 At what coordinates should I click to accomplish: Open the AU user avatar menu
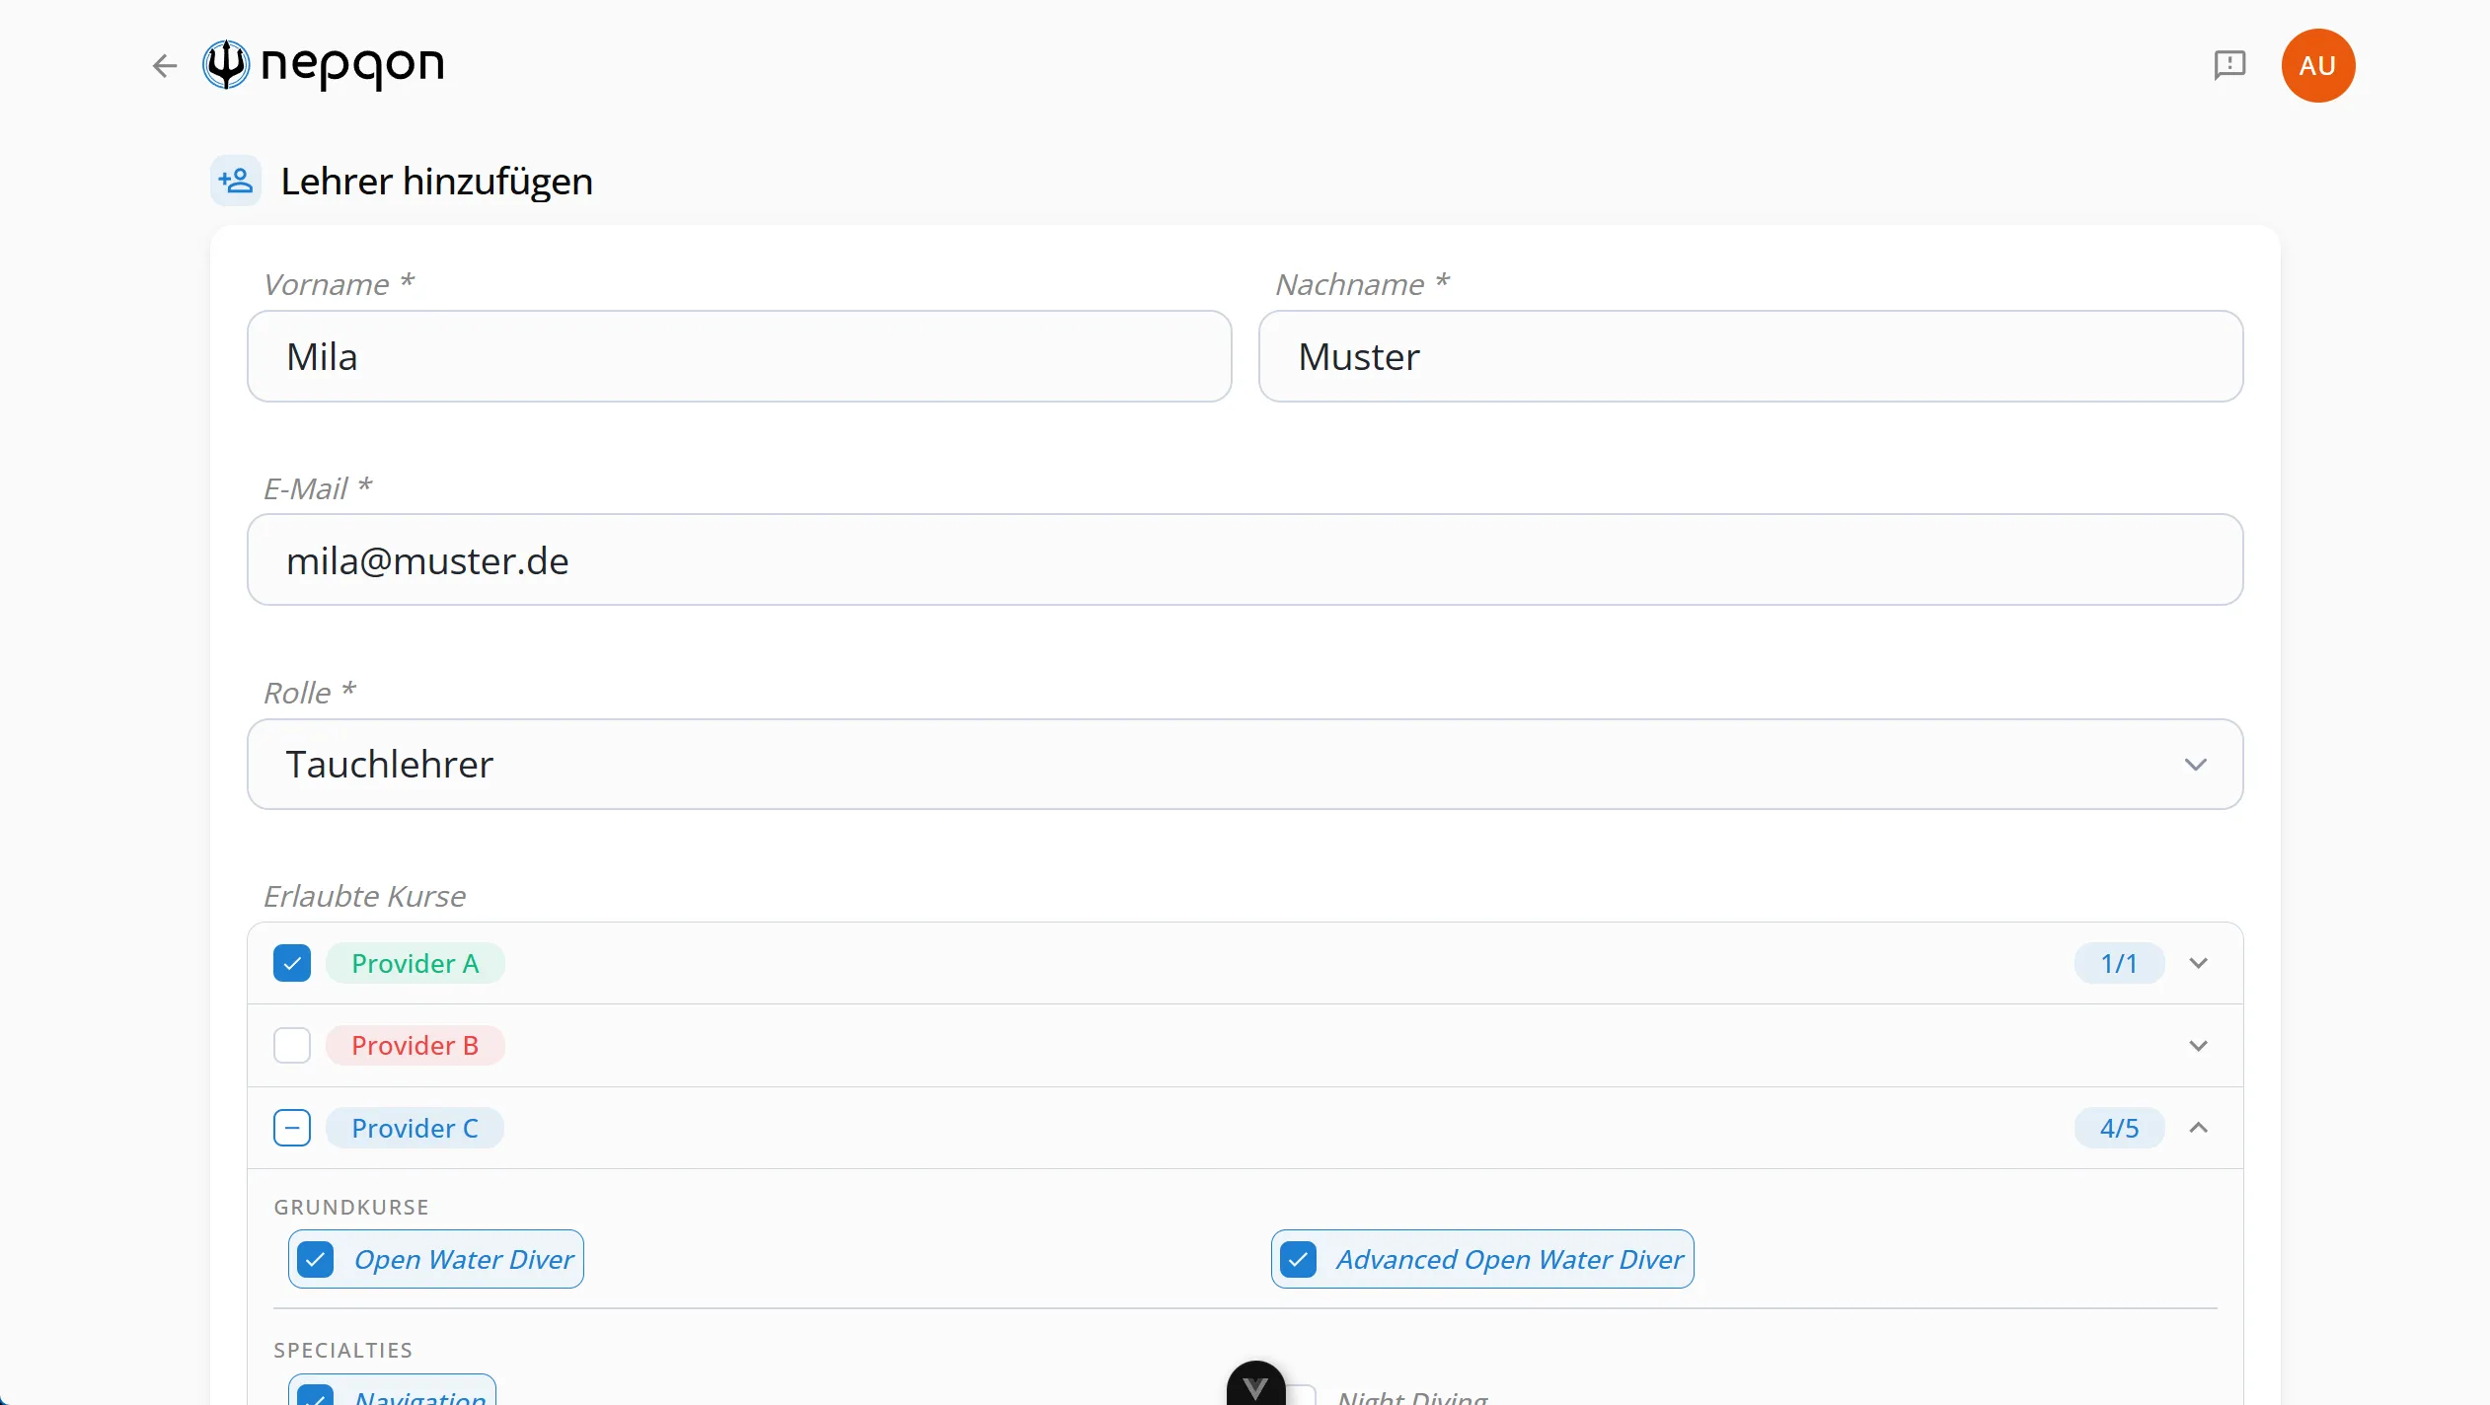2318,65
